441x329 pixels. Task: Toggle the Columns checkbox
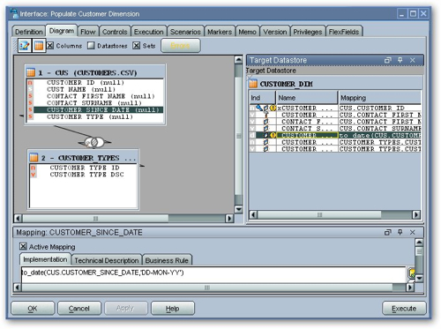click(50, 46)
